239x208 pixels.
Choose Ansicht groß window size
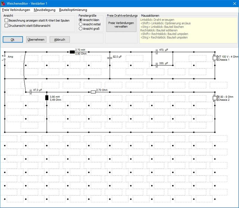coord(81,29)
